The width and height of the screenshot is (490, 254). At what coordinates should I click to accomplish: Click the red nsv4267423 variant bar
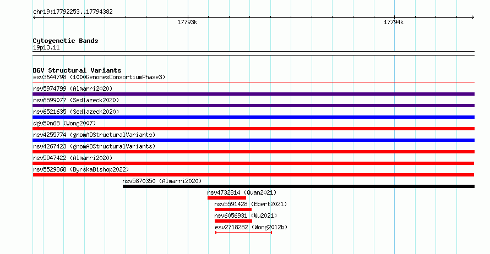(x=253, y=152)
